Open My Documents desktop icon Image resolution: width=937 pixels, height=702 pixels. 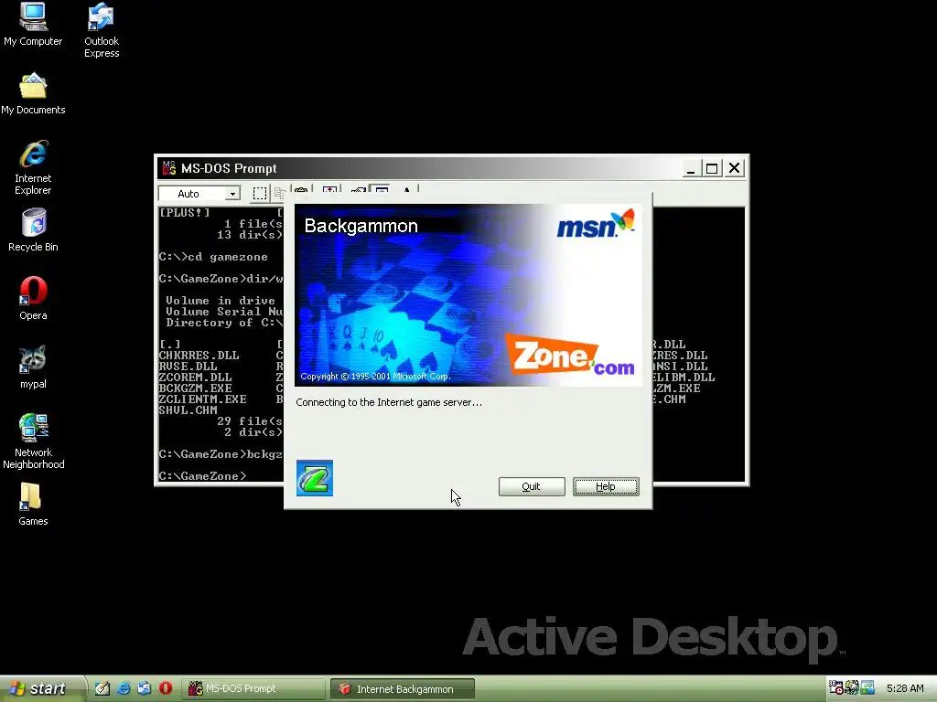click(33, 94)
